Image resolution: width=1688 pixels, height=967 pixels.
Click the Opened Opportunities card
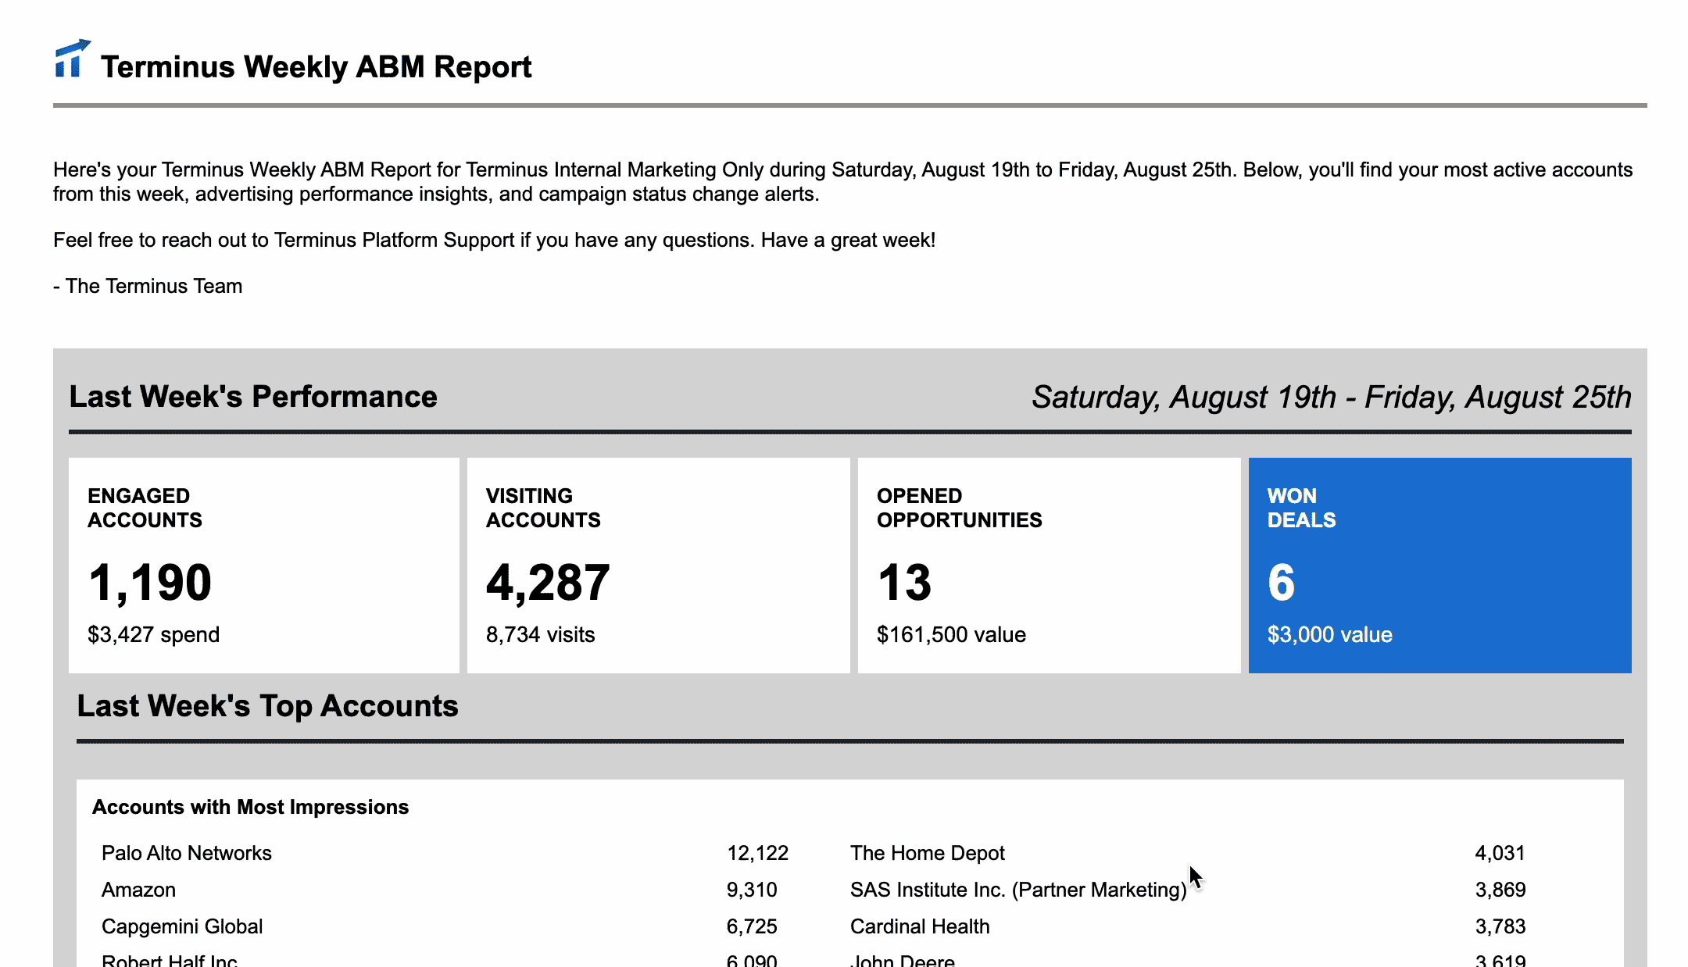coord(1050,565)
